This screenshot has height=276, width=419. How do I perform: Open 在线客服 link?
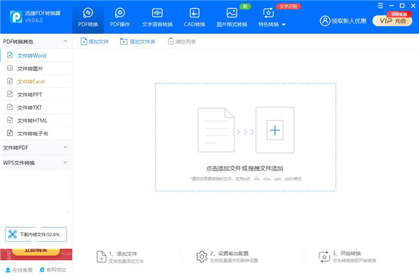point(20,270)
